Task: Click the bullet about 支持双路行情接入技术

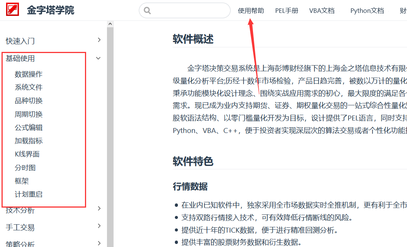Action: [x=267, y=217]
